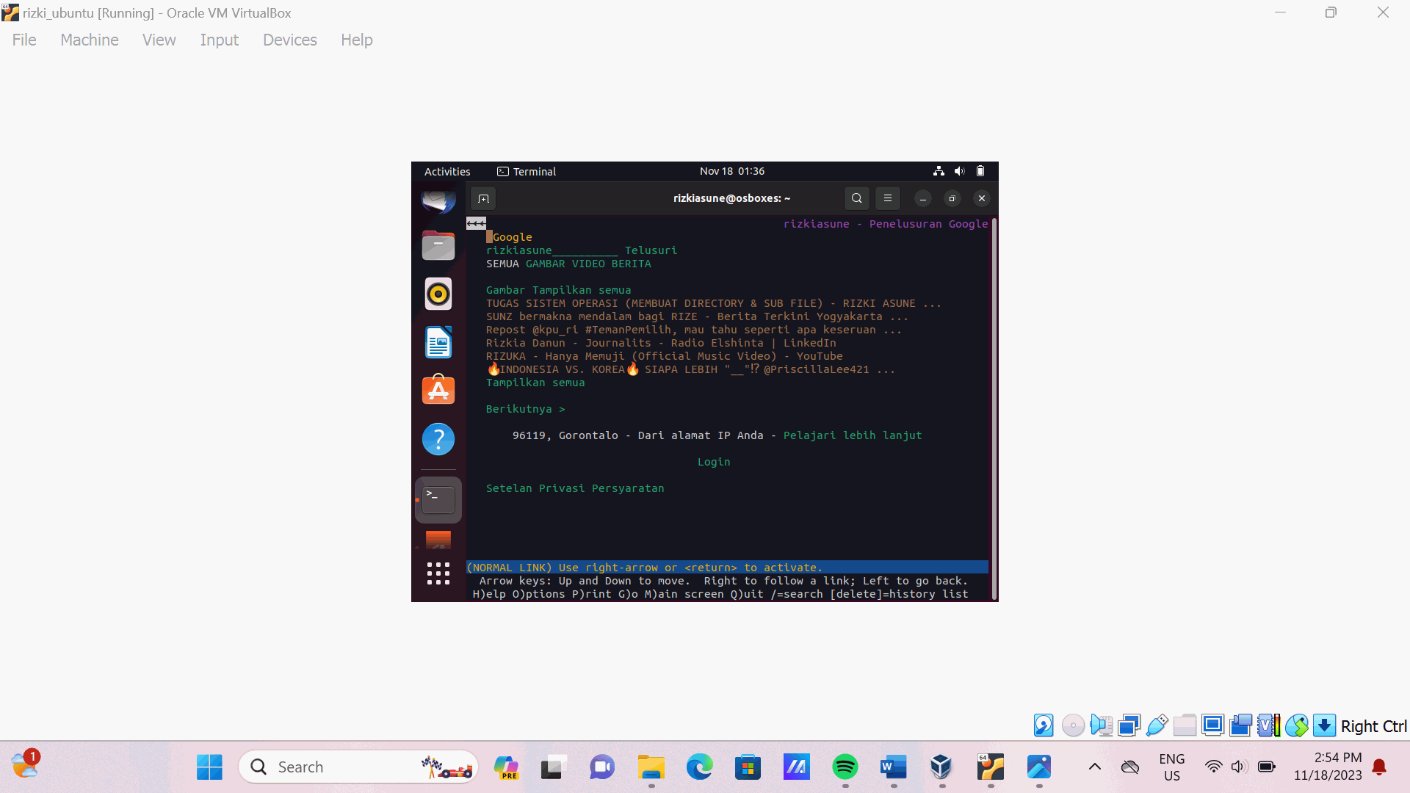Open Spotify from Windows taskbar
The width and height of the screenshot is (1410, 793).
(845, 767)
